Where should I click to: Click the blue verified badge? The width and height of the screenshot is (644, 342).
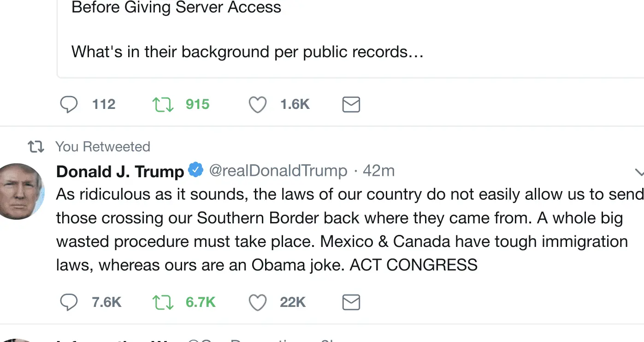tap(196, 170)
